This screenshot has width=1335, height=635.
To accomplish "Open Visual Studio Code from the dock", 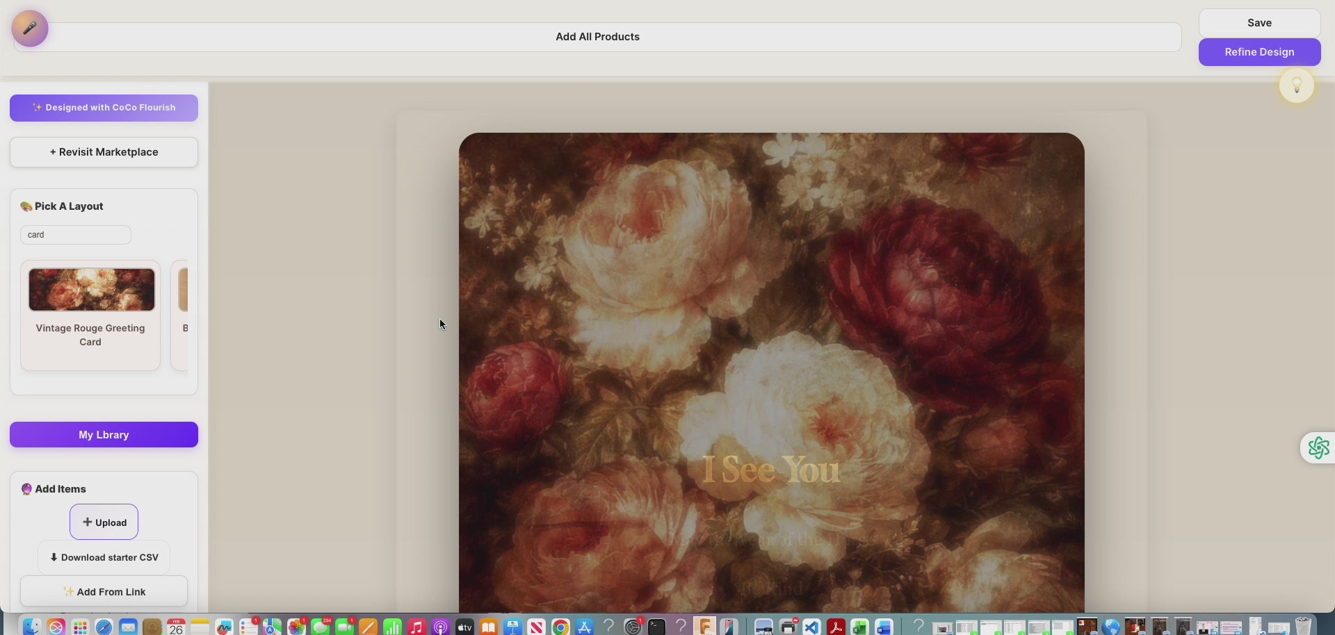I will coord(811,627).
